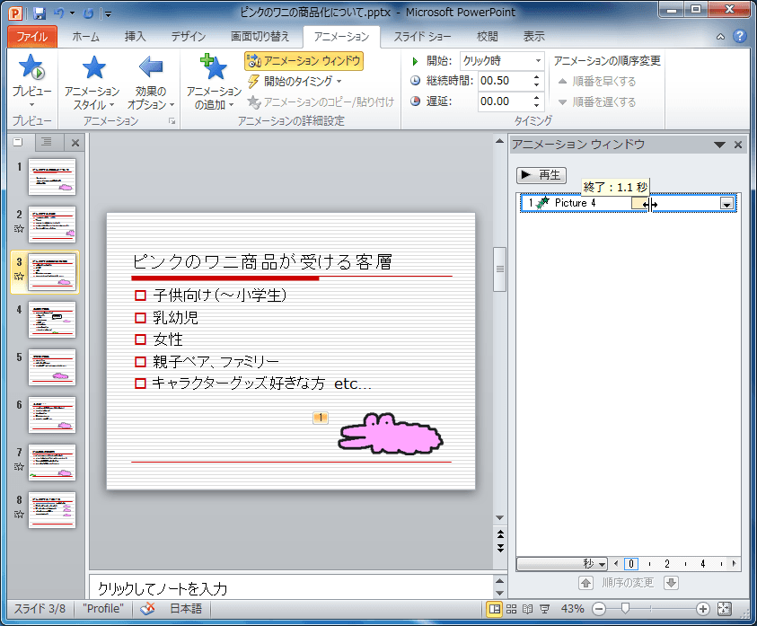Switch to the Slides thumbnail pane tab
The height and width of the screenshot is (626, 757).
pos(18,142)
